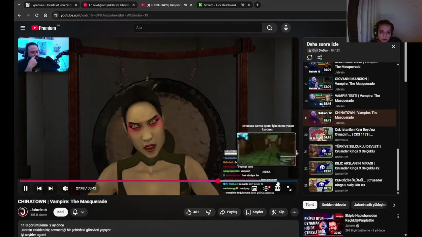Open notification bell dropdown

click(x=78, y=212)
